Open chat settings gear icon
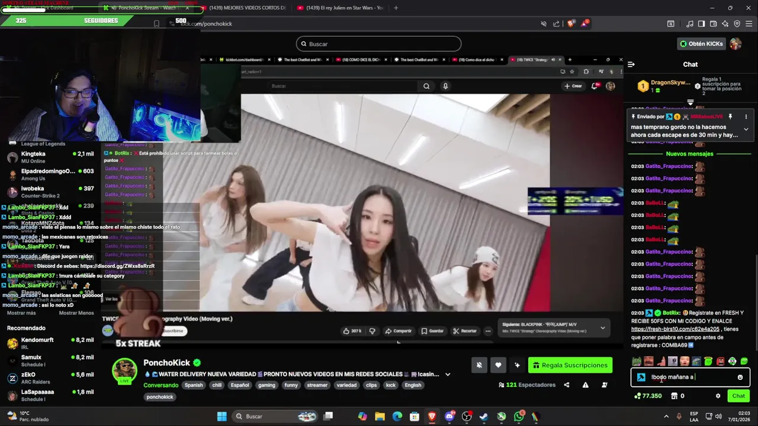This screenshot has width=758, height=426. pos(718,396)
